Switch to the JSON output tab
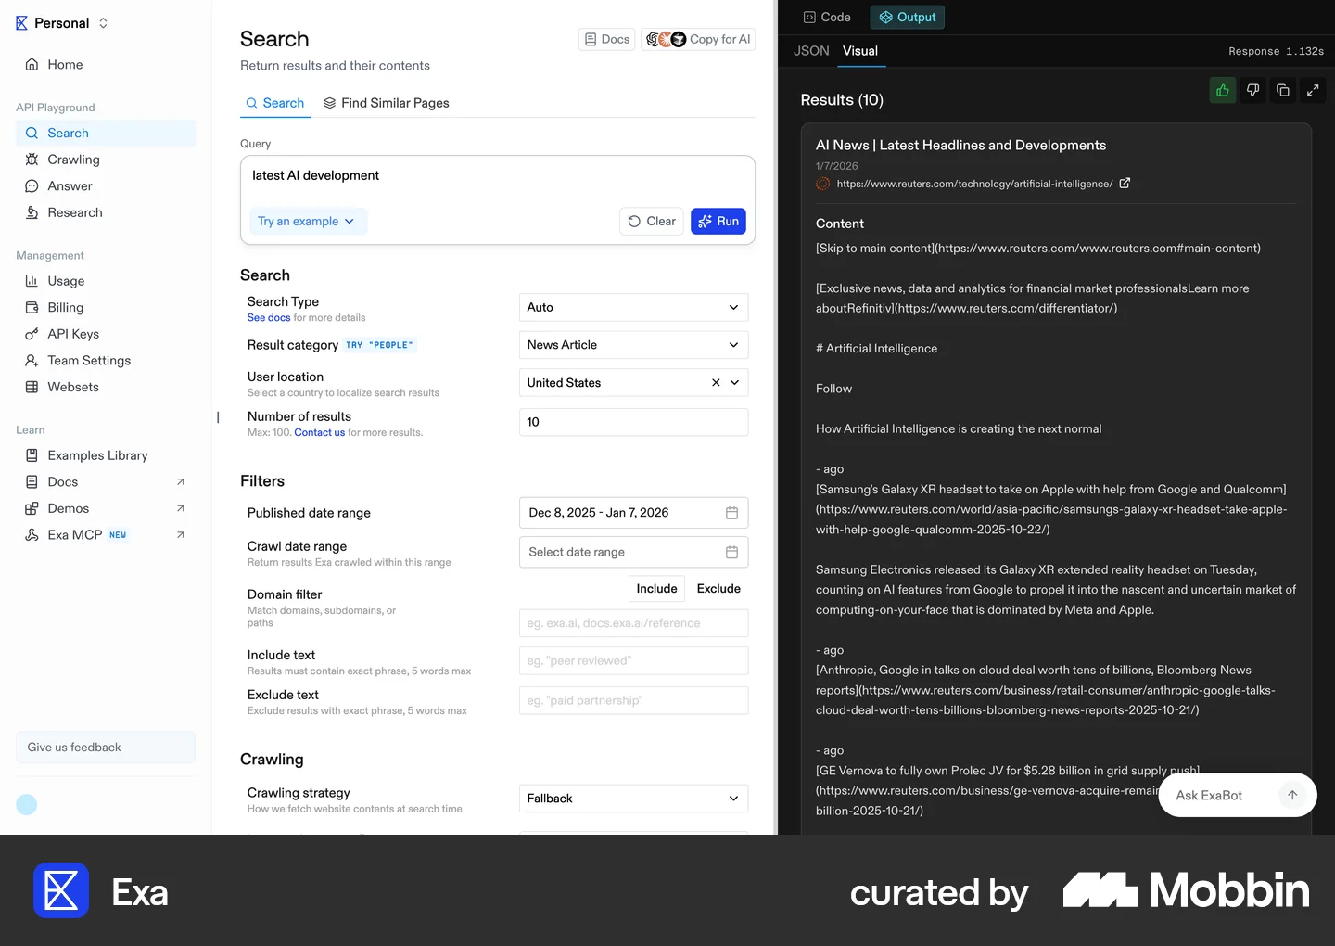The image size is (1335, 946). click(811, 51)
